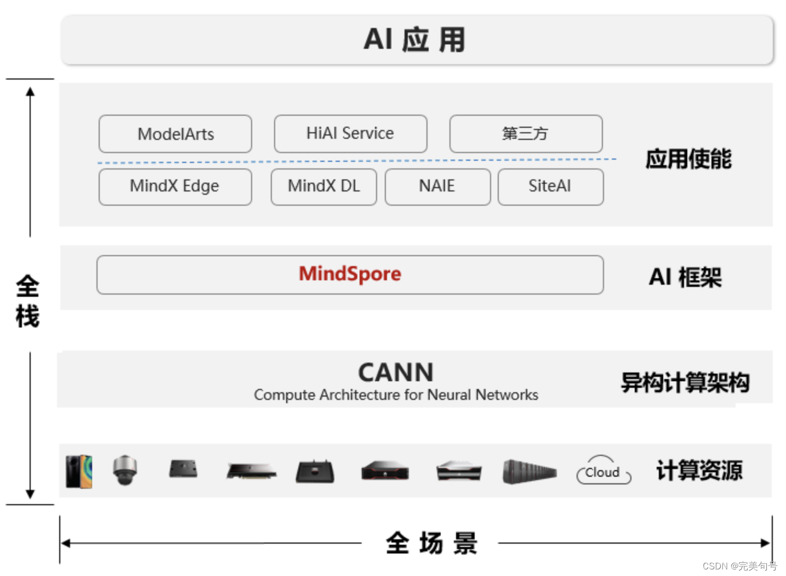
Task: Click the 异构计算架构 label
Action: (685, 382)
